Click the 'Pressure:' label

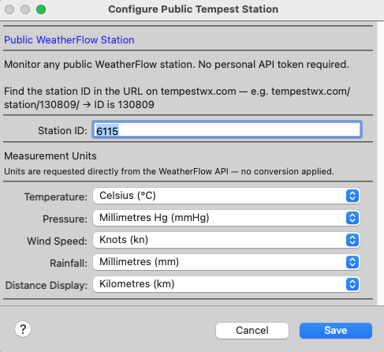[65, 219]
